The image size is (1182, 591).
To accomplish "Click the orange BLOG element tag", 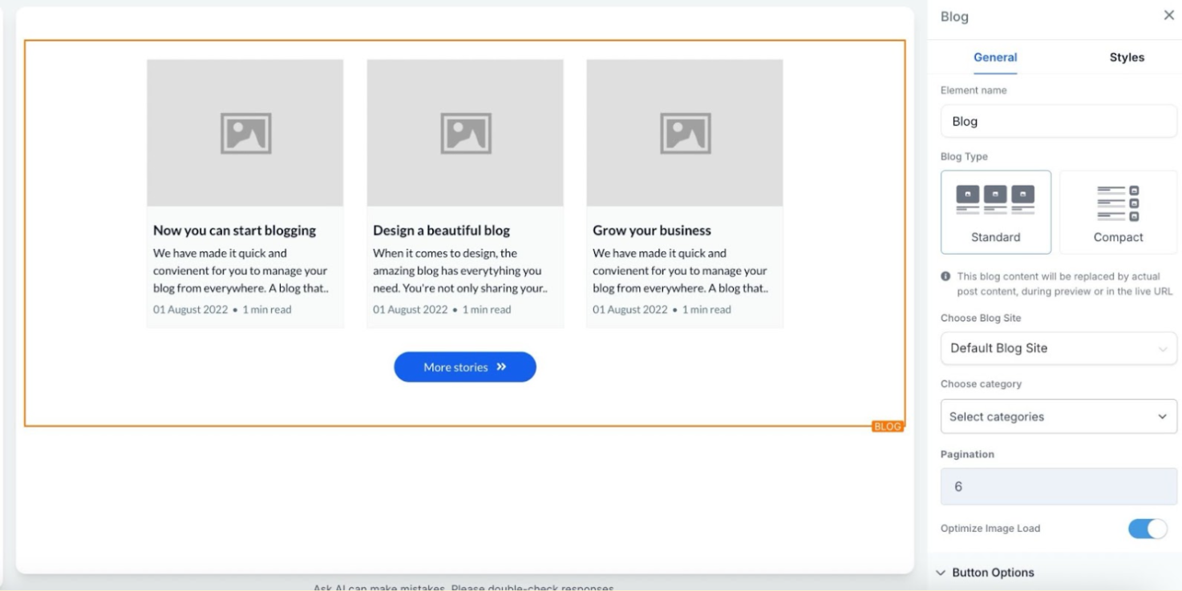I will click(x=887, y=427).
